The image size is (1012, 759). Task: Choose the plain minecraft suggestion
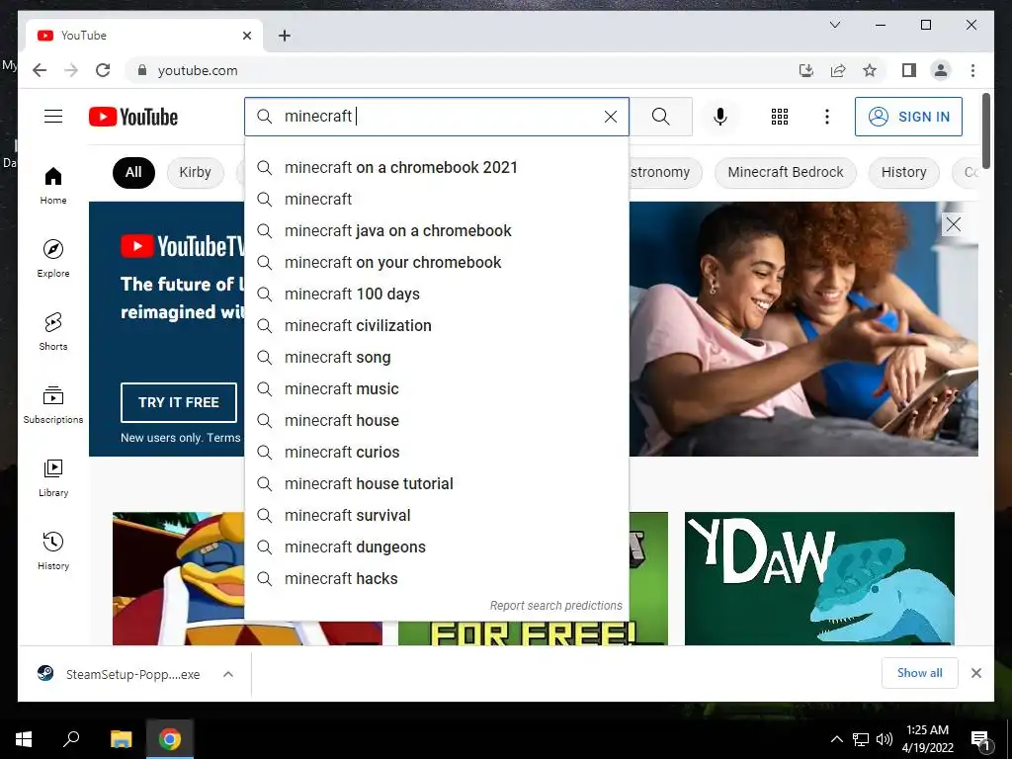click(437, 200)
